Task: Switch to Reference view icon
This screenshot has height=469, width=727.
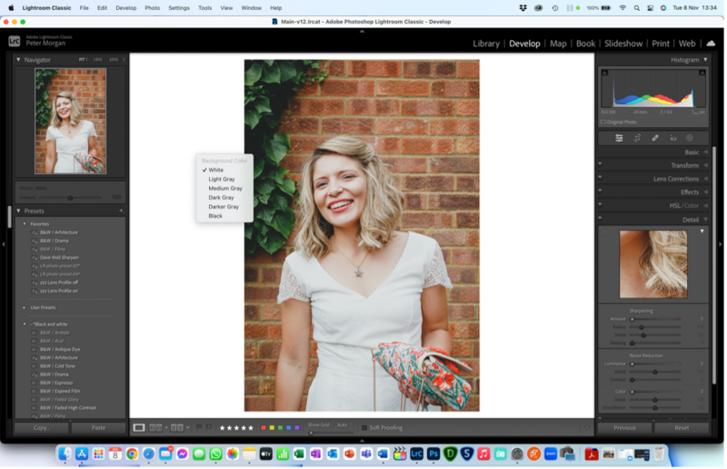Action: tap(155, 428)
